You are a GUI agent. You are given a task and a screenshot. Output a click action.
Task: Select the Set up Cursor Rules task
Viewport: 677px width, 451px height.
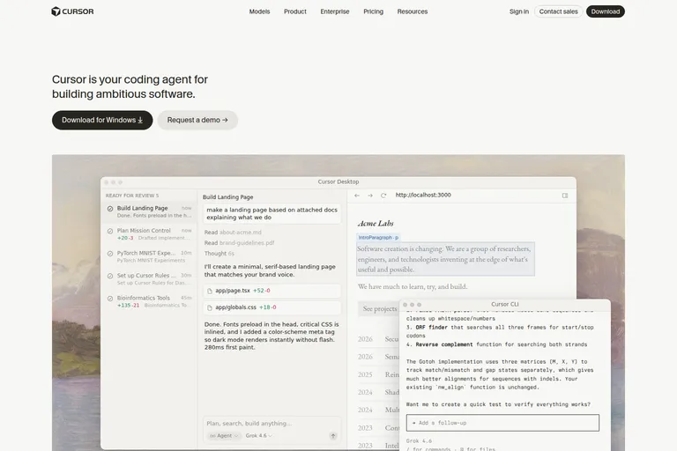(149, 279)
